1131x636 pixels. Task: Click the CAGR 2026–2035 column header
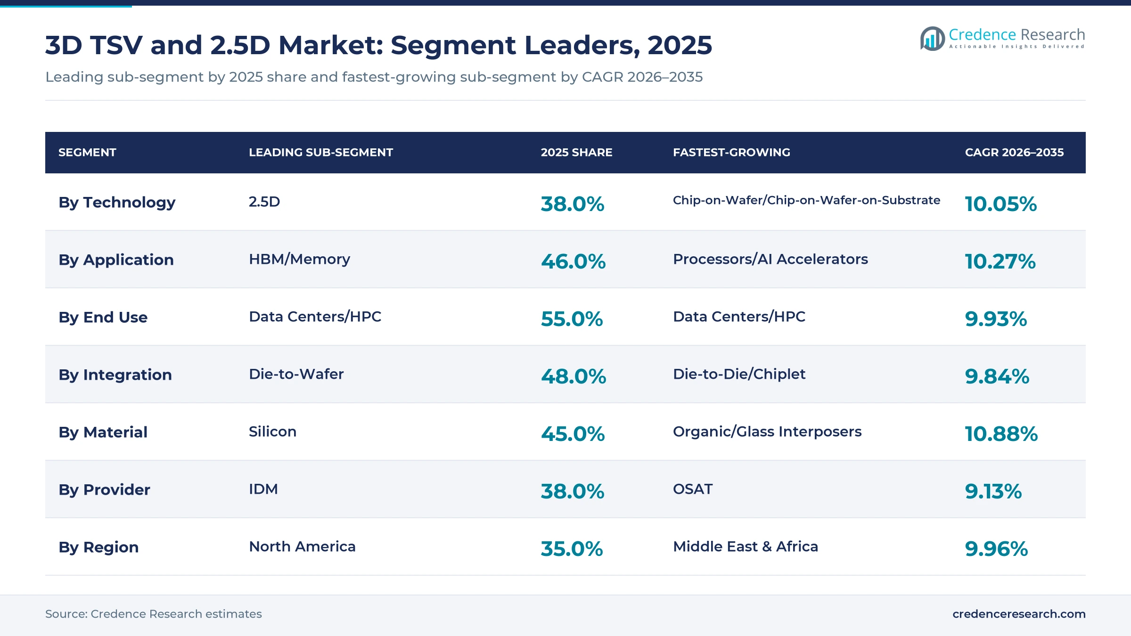click(x=1014, y=152)
